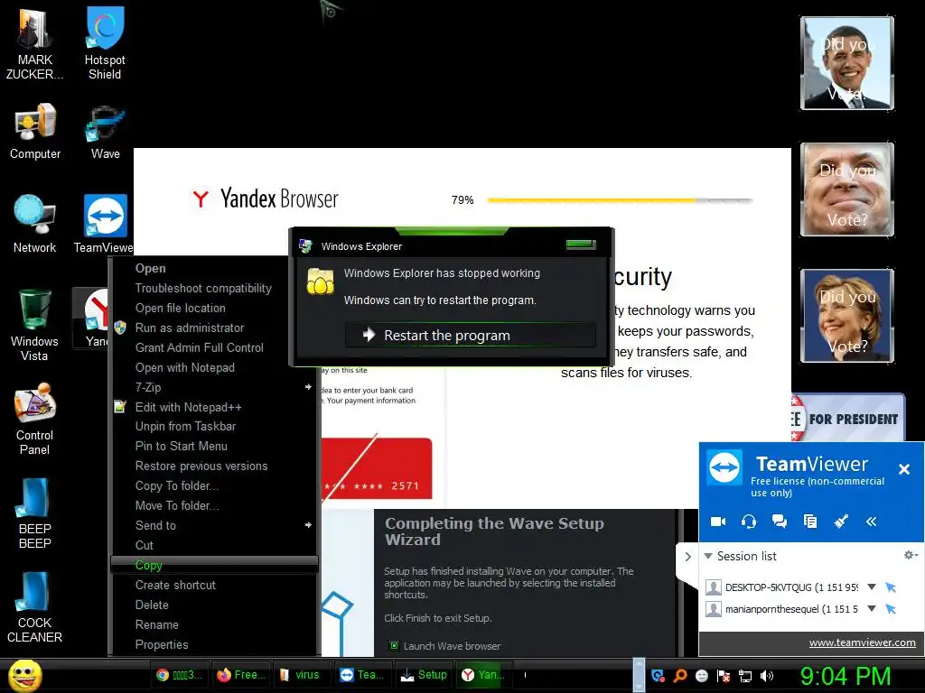The height and width of the screenshot is (693, 925).
Task: Click the TeamViewer headset audio icon
Action: 749,522
